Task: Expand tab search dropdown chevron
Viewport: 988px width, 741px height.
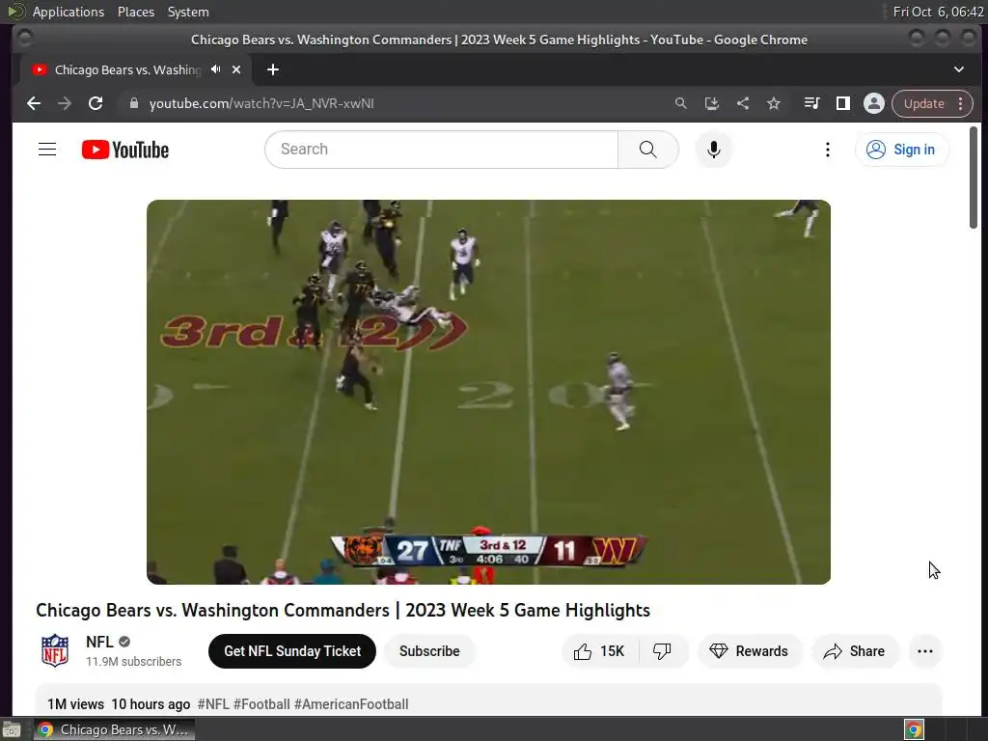Action: [x=958, y=69]
